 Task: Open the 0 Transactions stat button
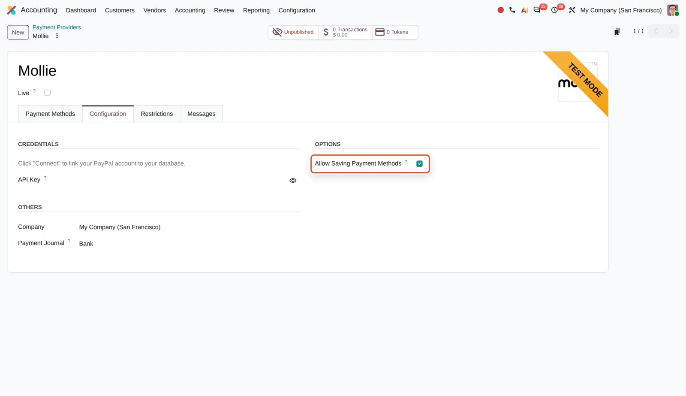345,32
